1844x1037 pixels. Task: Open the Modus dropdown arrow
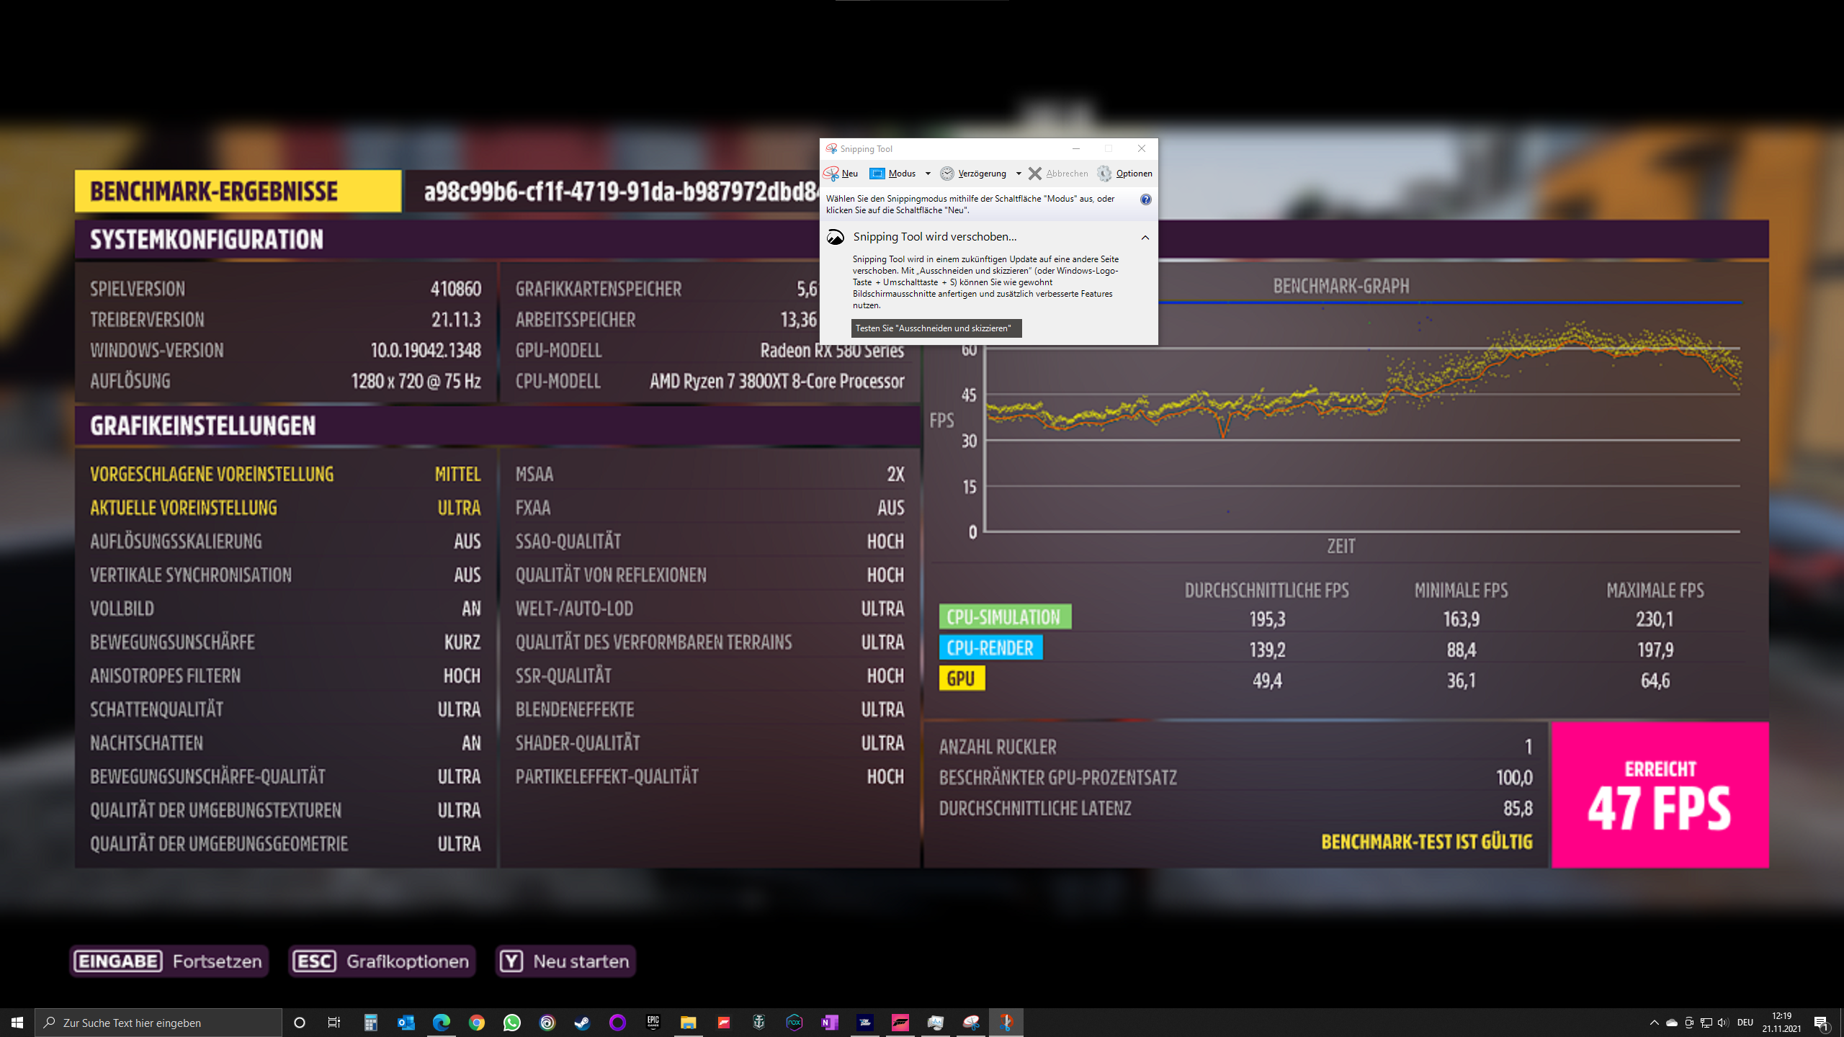tap(928, 174)
